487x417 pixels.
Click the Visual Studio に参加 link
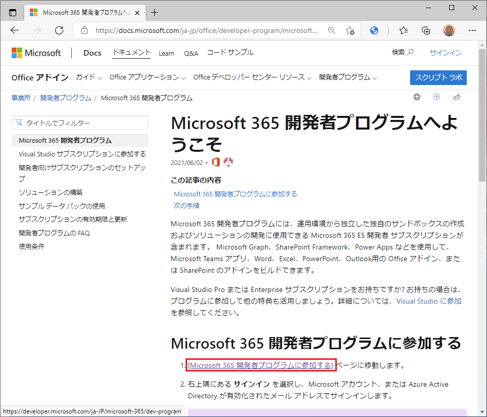point(429,301)
